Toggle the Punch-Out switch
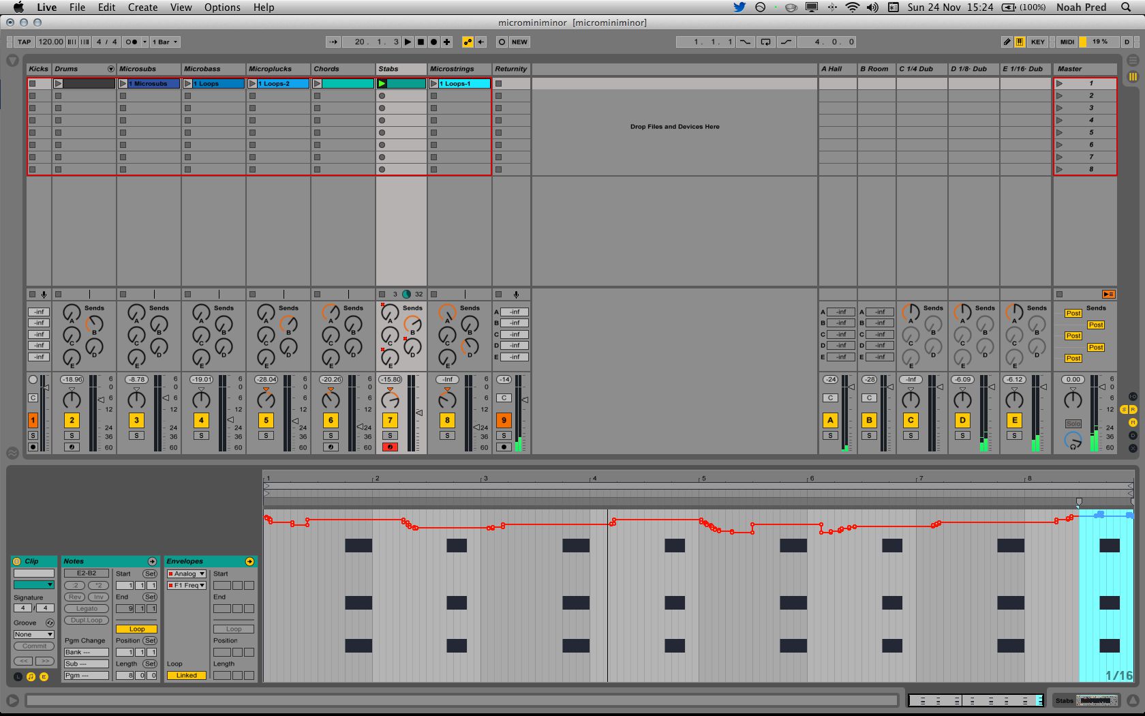 [x=786, y=42]
